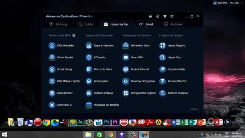Maximize the Advanced SystemCare window
The height and width of the screenshot is (138, 245).
192,16
